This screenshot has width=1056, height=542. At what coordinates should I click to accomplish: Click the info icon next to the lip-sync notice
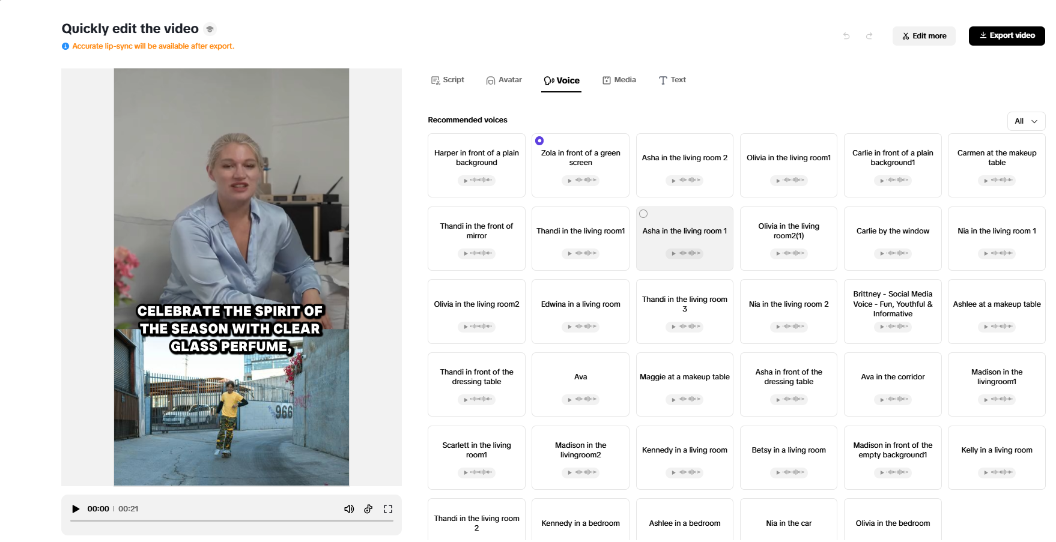65,46
